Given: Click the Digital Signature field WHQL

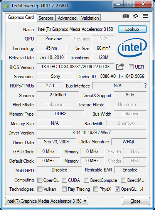Looking at the screenshot, I should [129, 142].
